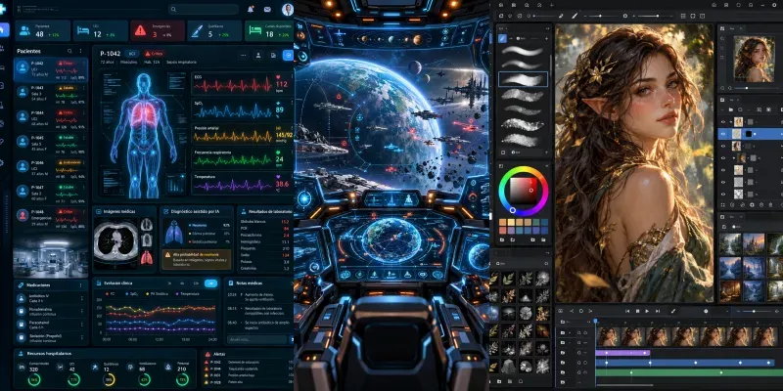Hide the topmost layer with its eye icon
This screenshot has height=391, width=783.
pyautogui.click(x=723, y=121)
